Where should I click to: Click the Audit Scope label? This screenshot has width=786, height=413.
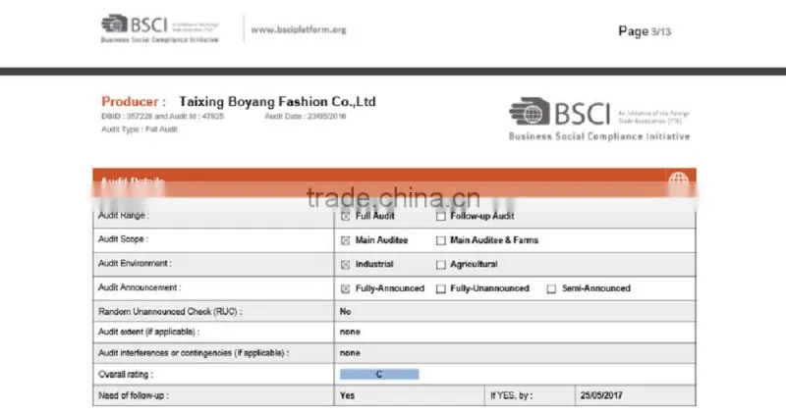(124, 239)
